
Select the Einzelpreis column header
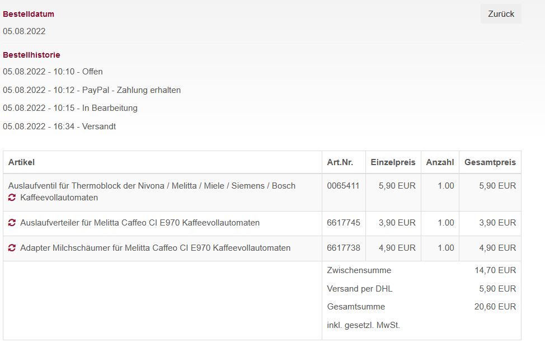pos(393,162)
